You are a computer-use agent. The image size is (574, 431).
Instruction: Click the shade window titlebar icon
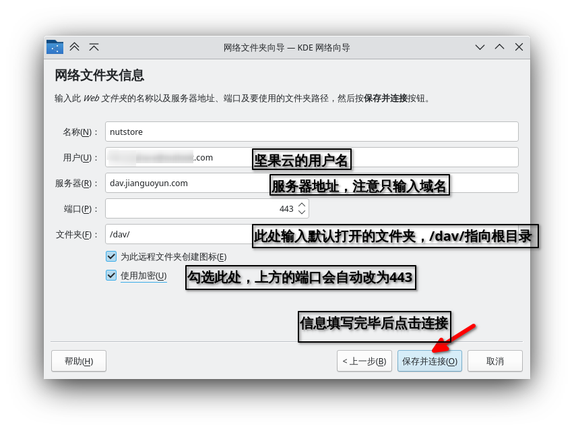pyautogui.click(x=94, y=47)
